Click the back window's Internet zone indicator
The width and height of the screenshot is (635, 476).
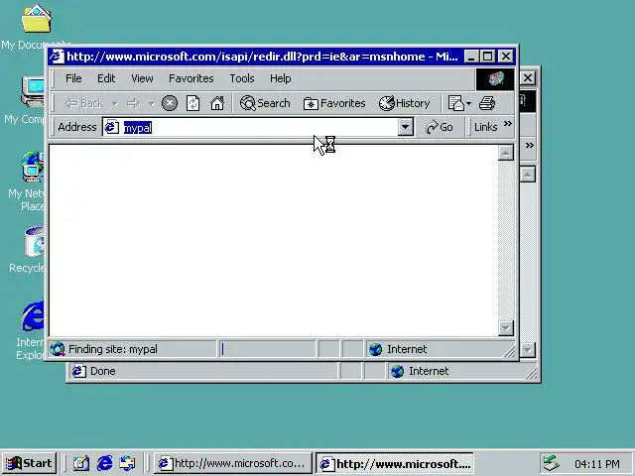tap(429, 371)
